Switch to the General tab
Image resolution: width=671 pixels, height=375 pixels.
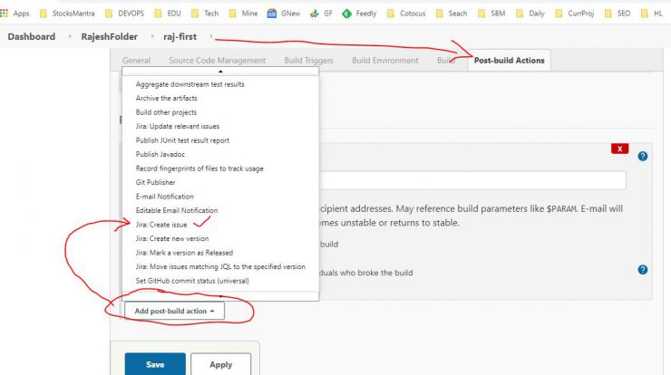pyautogui.click(x=136, y=61)
